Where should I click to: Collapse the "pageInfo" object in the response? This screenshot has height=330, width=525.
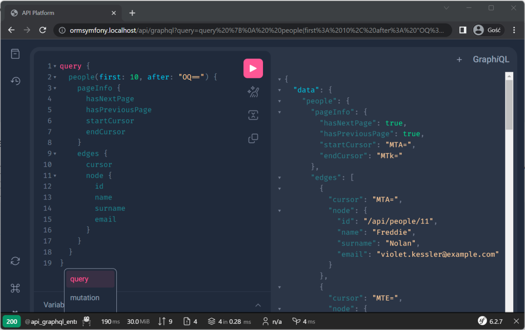pos(279,112)
